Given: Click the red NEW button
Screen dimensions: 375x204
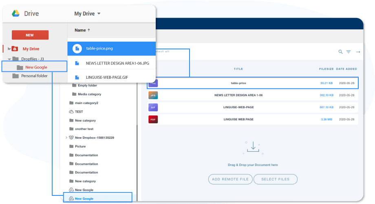Looking at the screenshot, I should 30,35.
